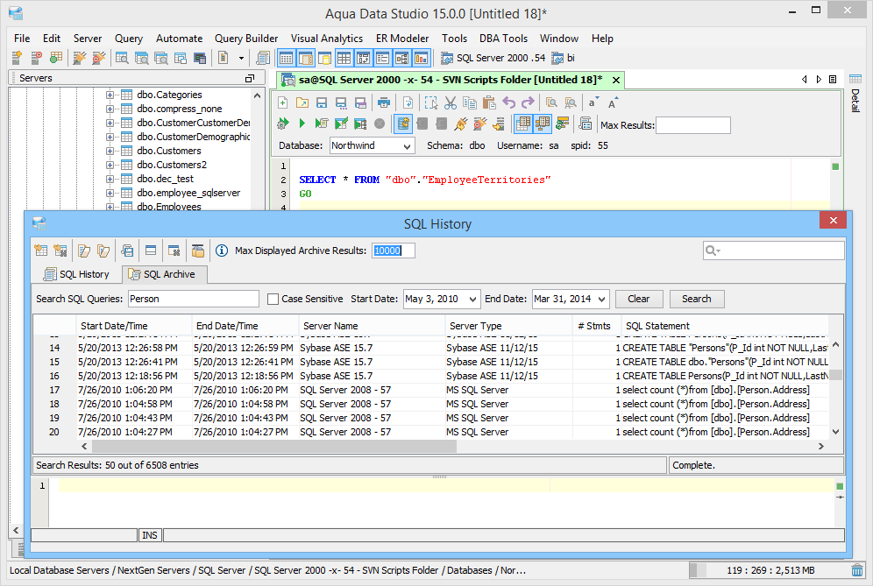Click the print icon in SQL History toolbar
The width and height of the screenshot is (873, 586).
pos(127,251)
